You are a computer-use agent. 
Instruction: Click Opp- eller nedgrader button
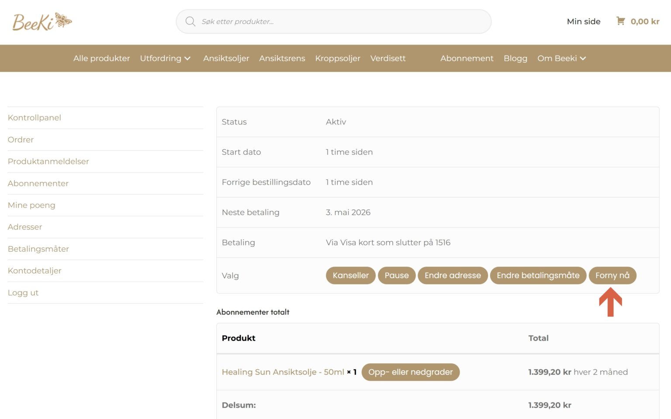pos(410,372)
